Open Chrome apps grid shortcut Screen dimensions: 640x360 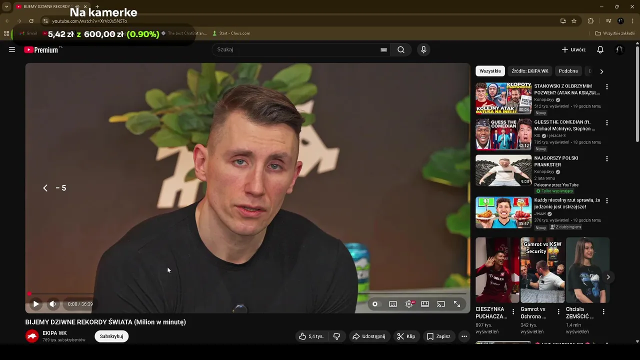[x=6, y=33]
